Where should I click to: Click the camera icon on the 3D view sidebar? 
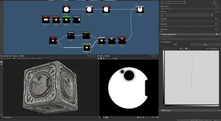2,62
